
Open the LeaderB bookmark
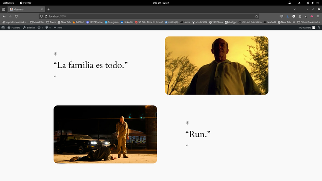(270, 22)
